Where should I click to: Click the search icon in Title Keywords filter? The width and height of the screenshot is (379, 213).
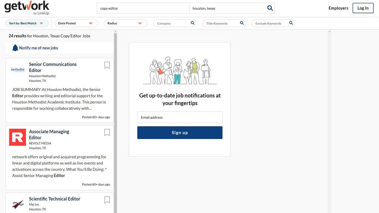point(242,23)
